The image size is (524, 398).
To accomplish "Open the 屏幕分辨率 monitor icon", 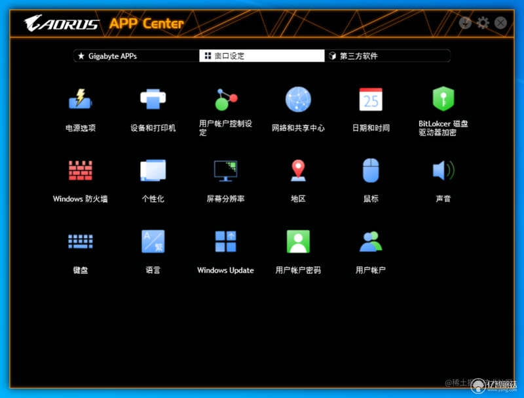I will (225, 170).
